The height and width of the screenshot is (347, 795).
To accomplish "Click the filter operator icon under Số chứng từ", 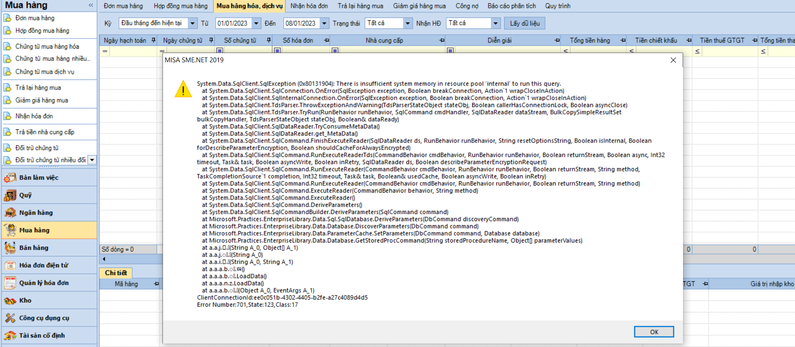I will 220,51.
